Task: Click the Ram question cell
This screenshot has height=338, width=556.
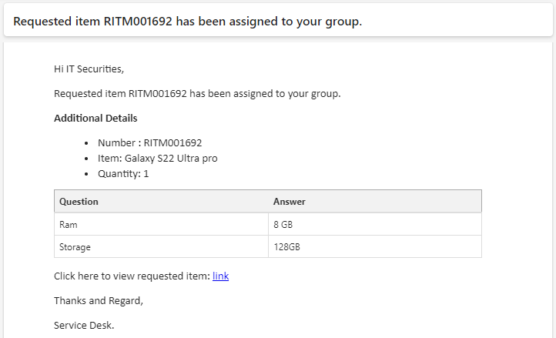Action: [162, 224]
